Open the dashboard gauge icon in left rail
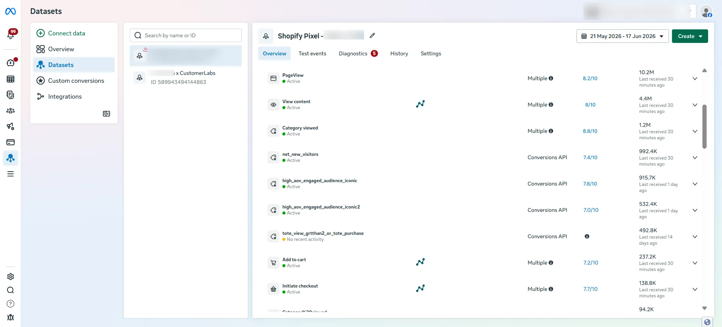The image size is (722, 327). (11, 63)
